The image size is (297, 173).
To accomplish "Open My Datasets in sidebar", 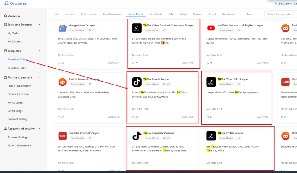I will point(15,41).
